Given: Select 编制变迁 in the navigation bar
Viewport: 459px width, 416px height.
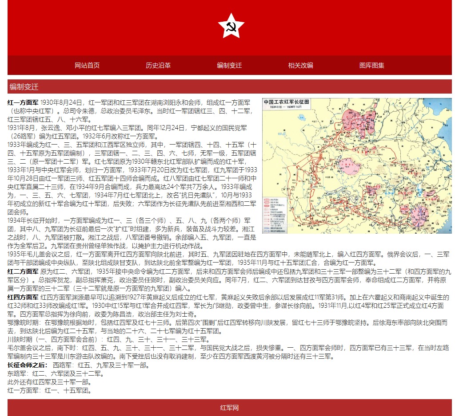Looking at the screenshot, I should click(229, 65).
